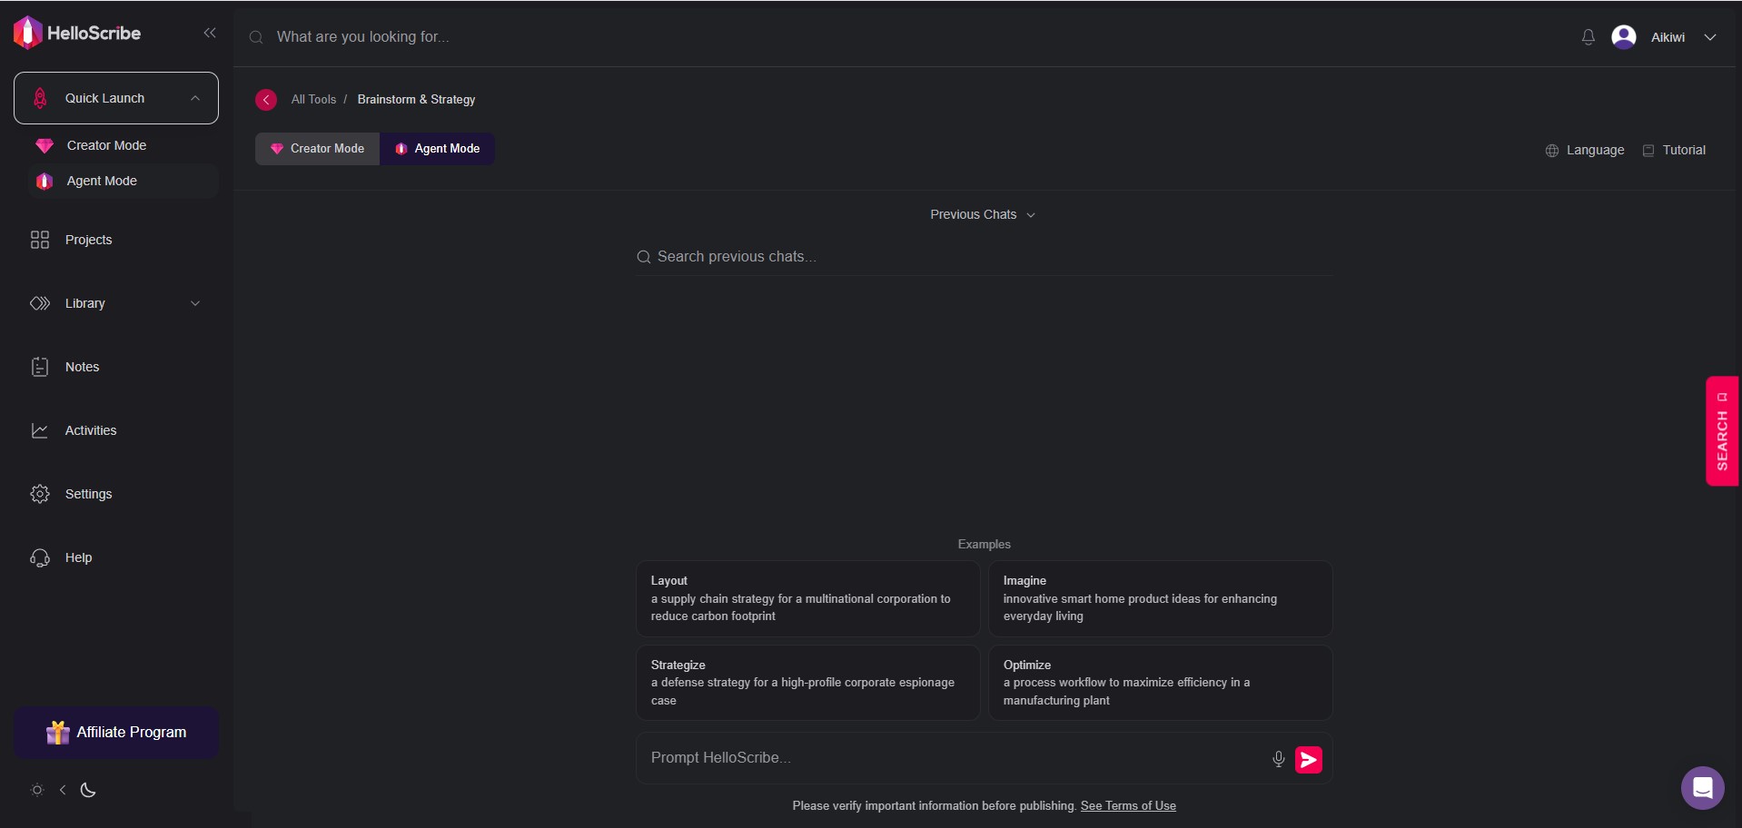
Task: Click the search magnifier icon in top bar
Action: (256, 37)
